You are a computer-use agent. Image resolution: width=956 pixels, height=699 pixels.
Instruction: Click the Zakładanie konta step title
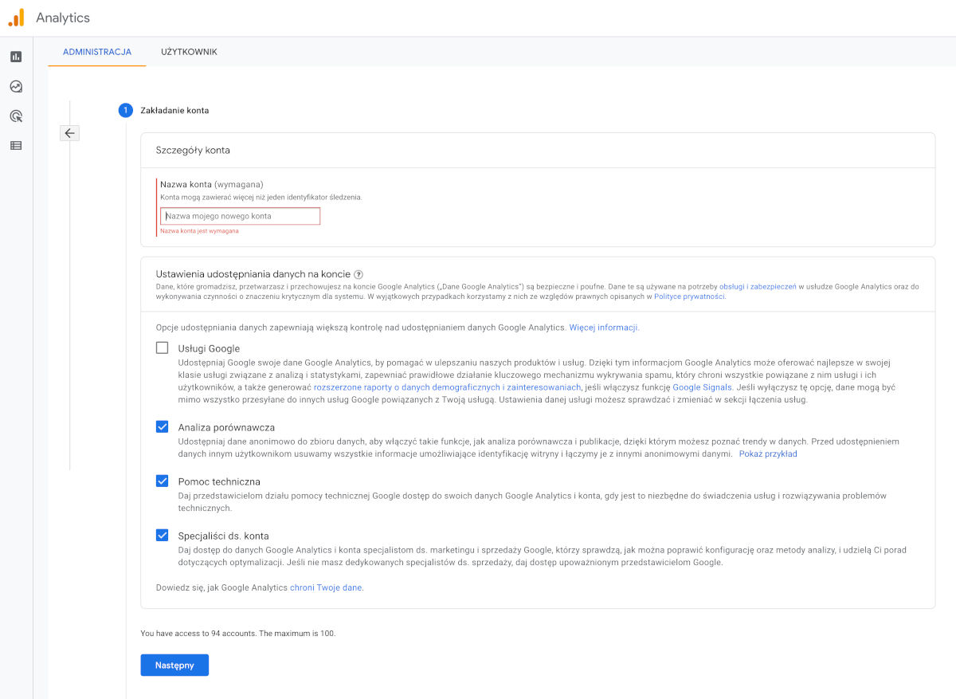click(x=174, y=111)
